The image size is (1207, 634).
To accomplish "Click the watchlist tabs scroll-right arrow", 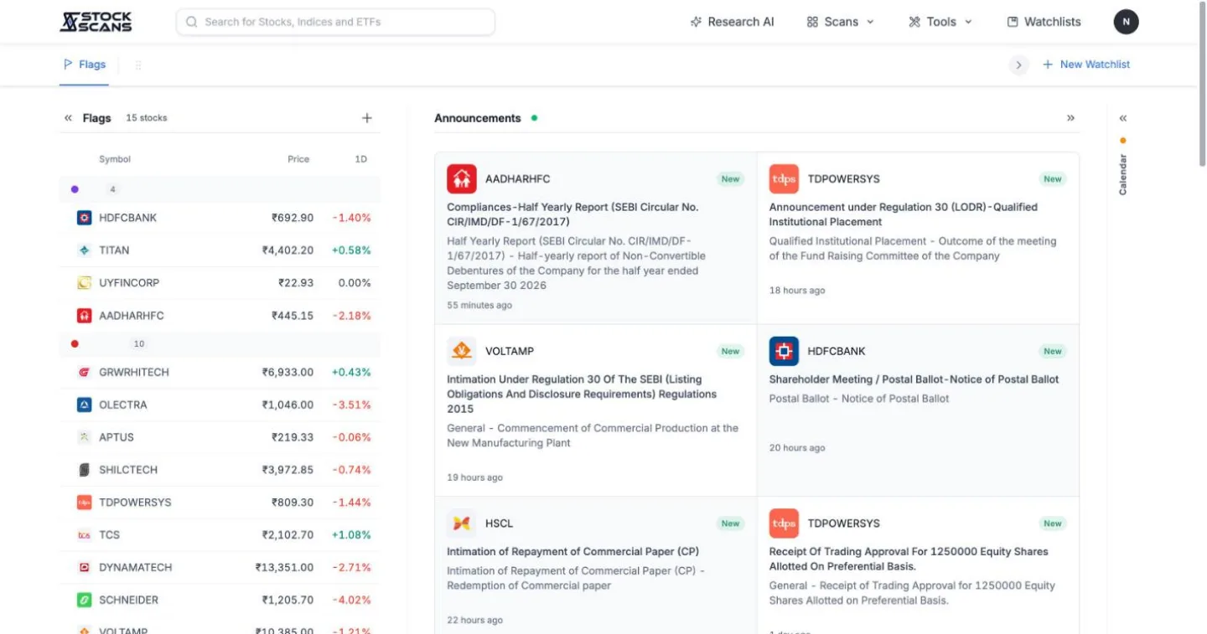I will [1018, 64].
